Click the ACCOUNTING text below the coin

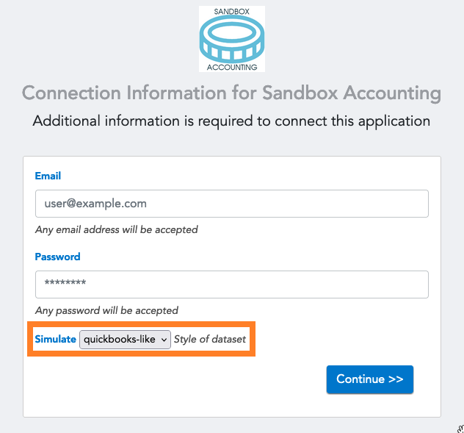(x=232, y=68)
